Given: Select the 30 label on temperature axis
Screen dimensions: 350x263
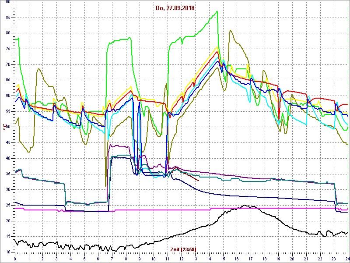Looking at the screenshot, I should point(7,190).
